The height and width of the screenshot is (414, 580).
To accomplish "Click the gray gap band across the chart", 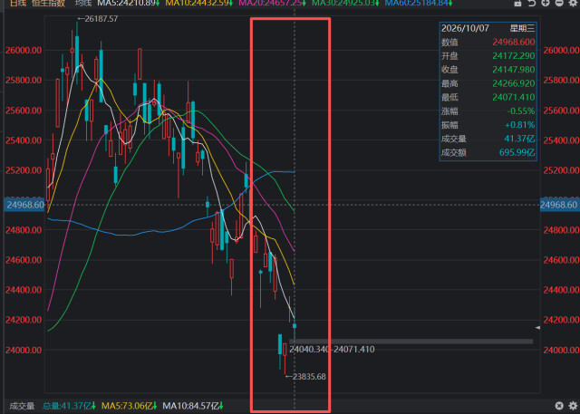I will pyautogui.click(x=411, y=342).
